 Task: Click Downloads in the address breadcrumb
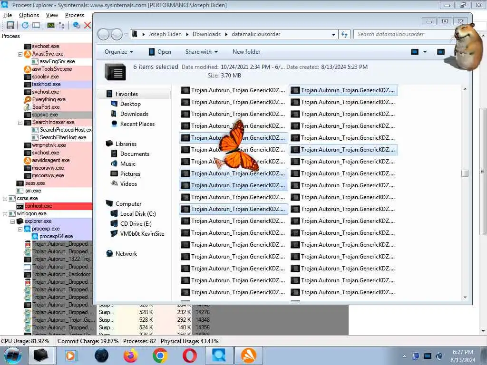coord(206,34)
